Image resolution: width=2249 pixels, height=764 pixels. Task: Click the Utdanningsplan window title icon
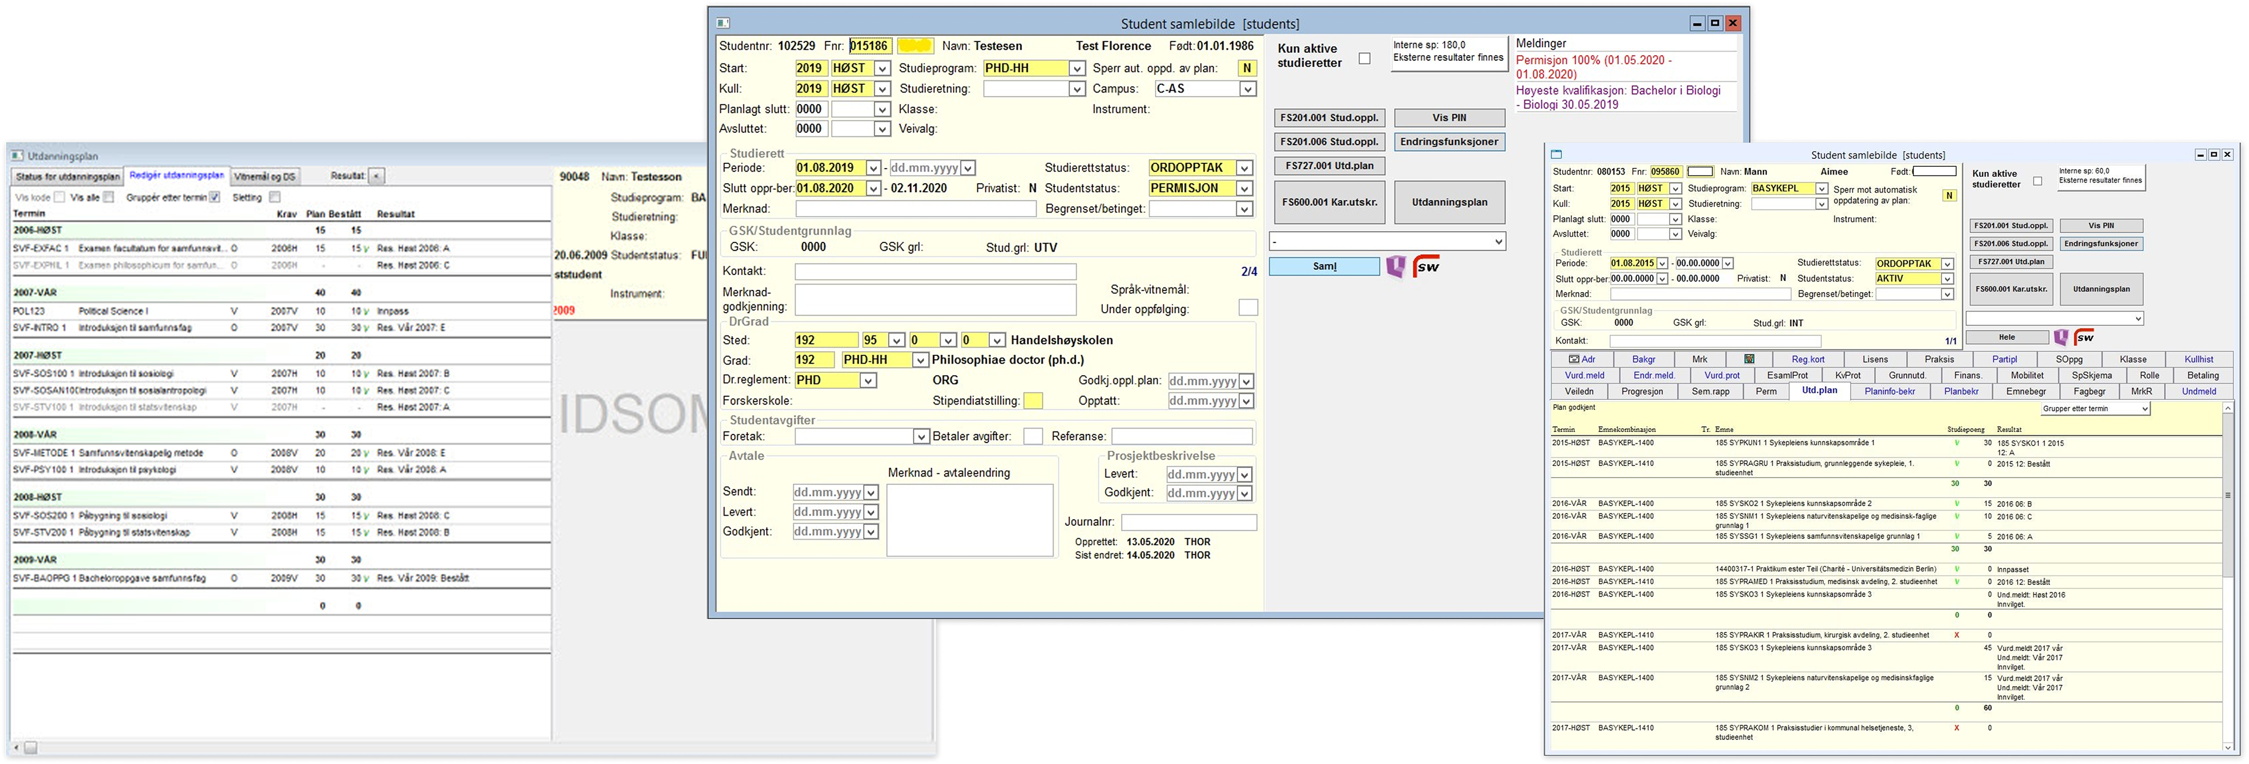coord(16,156)
